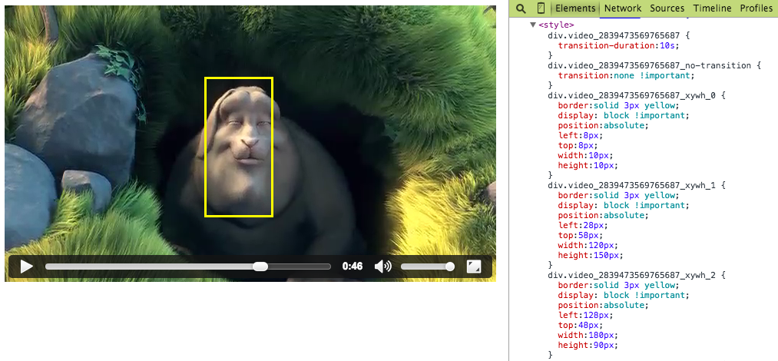Open the DevTools search magnifier icon
Image resolution: width=778 pixels, height=361 pixels.
click(x=521, y=8)
